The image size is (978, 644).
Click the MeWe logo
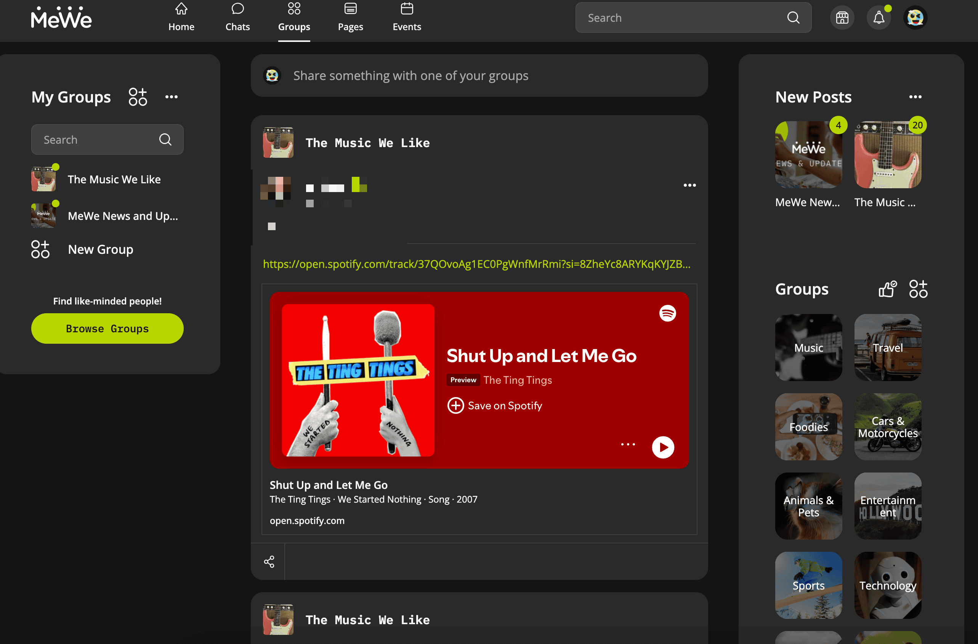click(61, 18)
